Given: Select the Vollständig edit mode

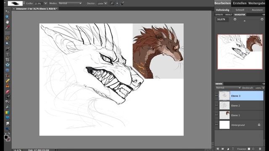Looking at the screenshot, I should coord(222,10).
